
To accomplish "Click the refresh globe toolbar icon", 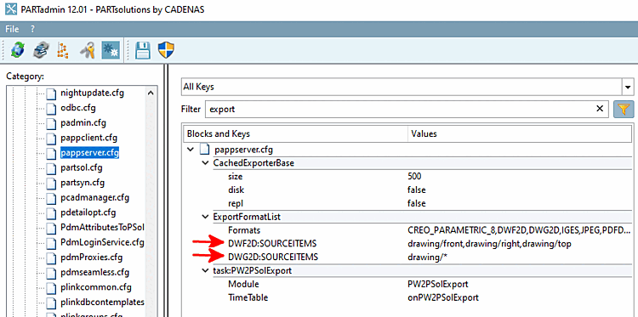I will point(18,50).
